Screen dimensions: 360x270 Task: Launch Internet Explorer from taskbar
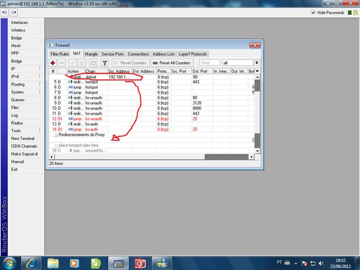pyautogui.click(x=31, y=263)
